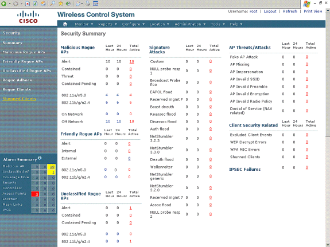Click the Cisco logo
330x247 pixels.
click(x=28, y=17)
